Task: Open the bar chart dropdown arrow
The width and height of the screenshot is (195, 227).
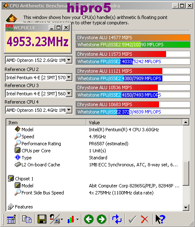Action: [x=78, y=219]
